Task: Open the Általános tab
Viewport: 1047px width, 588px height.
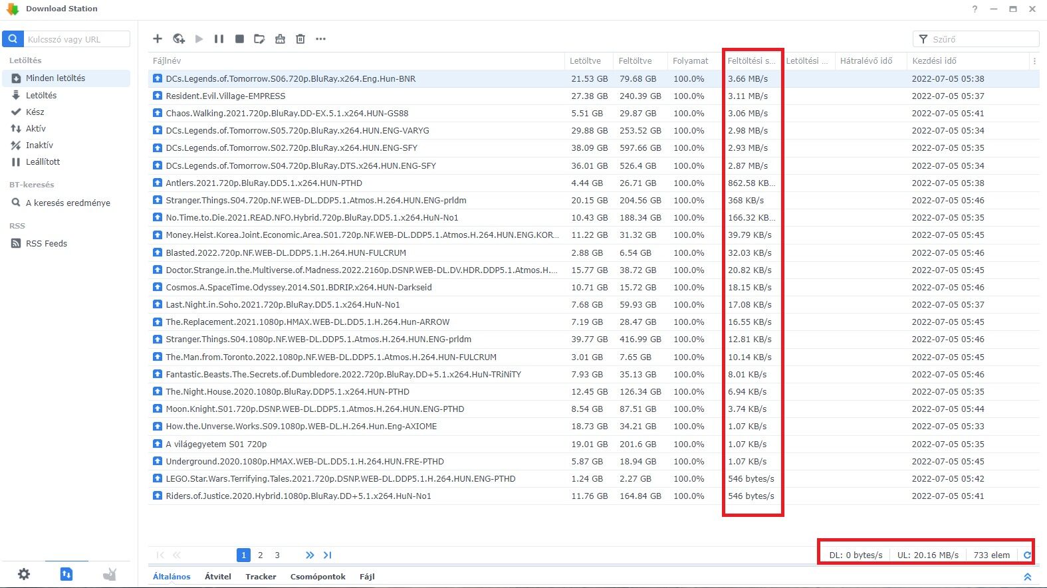Action: 172,577
